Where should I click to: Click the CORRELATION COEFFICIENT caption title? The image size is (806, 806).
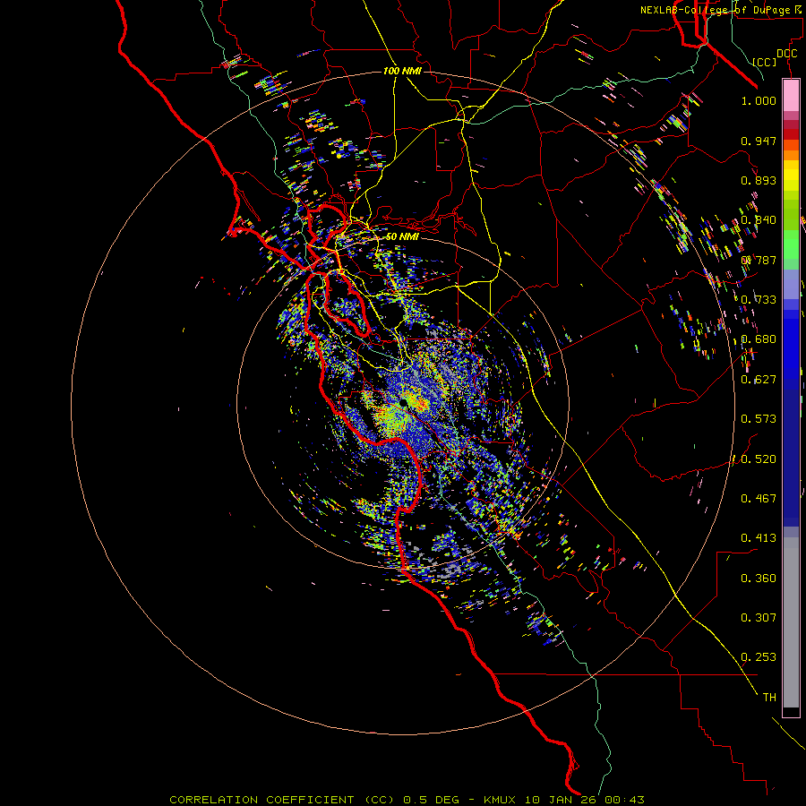point(262,800)
